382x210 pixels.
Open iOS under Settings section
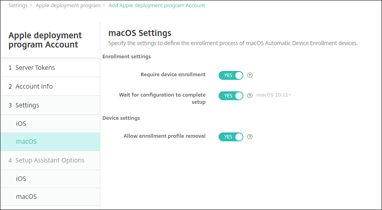[x=21, y=124]
